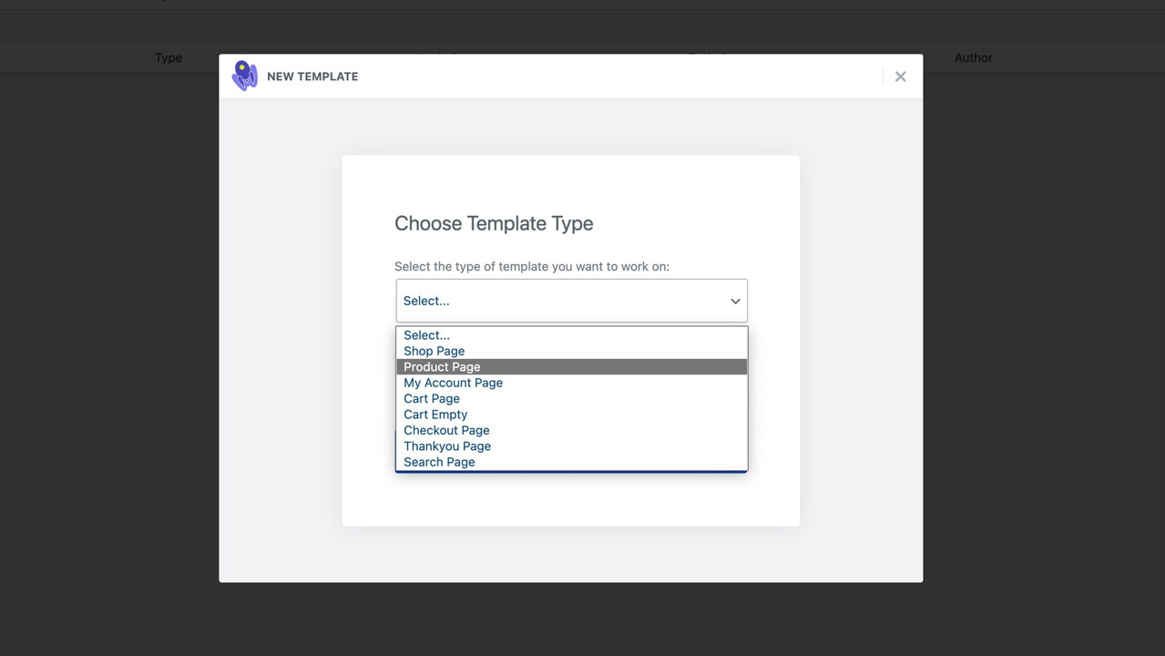Pick Search Page from the list
Image resolution: width=1165 pixels, height=656 pixels.
point(439,462)
